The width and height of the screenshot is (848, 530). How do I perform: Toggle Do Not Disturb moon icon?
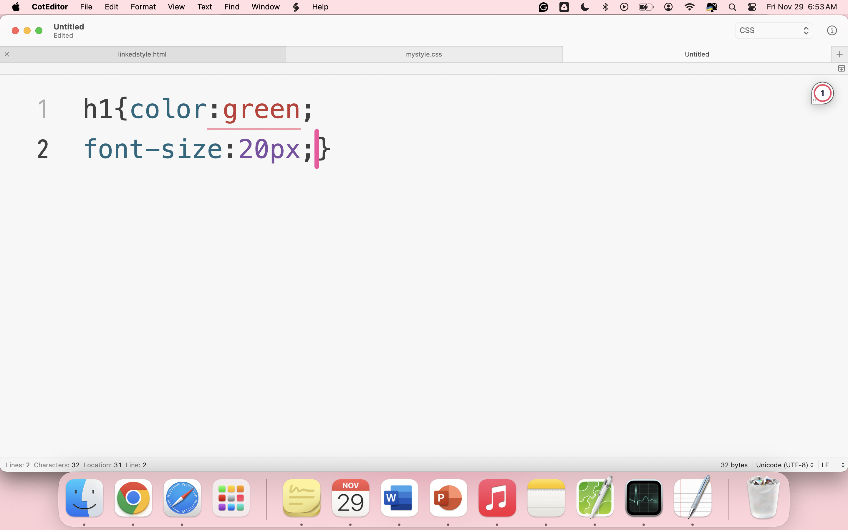click(x=584, y=7)
